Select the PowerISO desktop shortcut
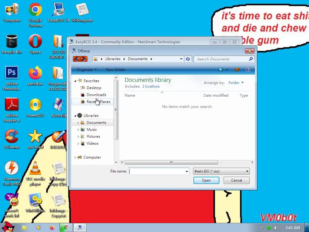Viewport: 309px width, 232px height. [35, 108]
